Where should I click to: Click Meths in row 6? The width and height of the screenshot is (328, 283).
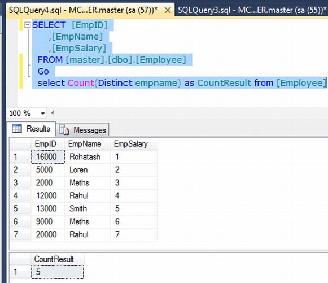[x=88, y=221]
